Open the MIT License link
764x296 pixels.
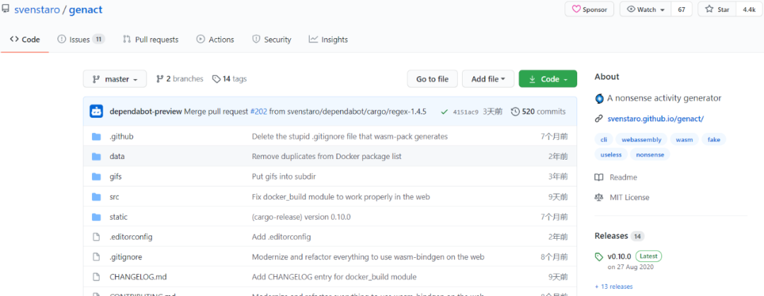coord(623,197)
